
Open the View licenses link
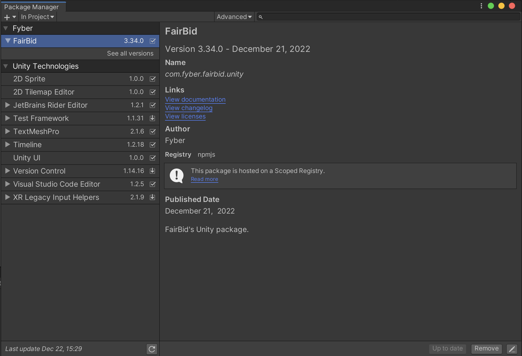(x=185, y=116)
